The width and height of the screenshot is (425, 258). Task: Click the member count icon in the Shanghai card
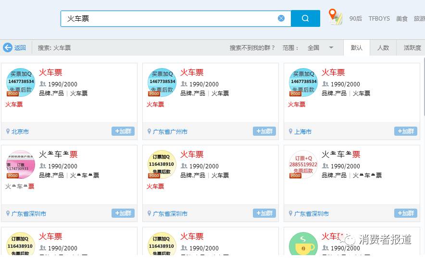325,84
